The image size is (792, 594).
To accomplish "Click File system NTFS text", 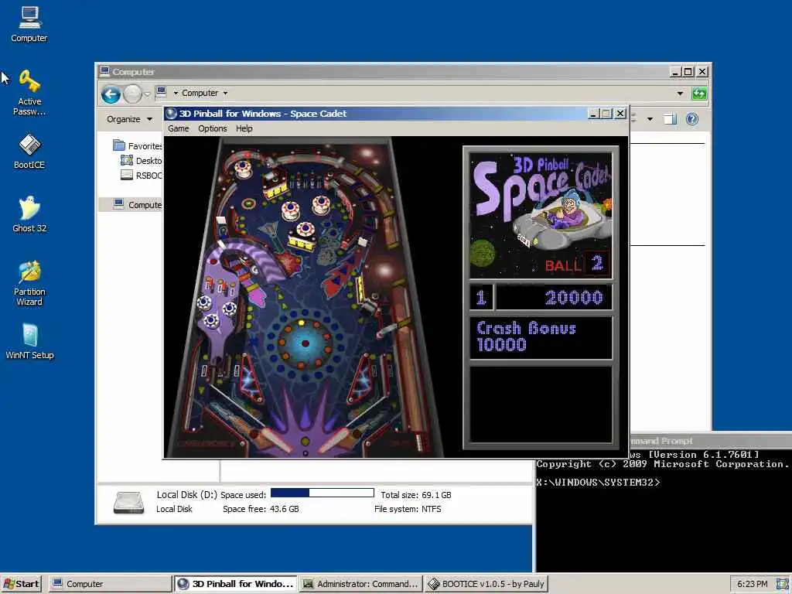I will (x=408, y=509).
